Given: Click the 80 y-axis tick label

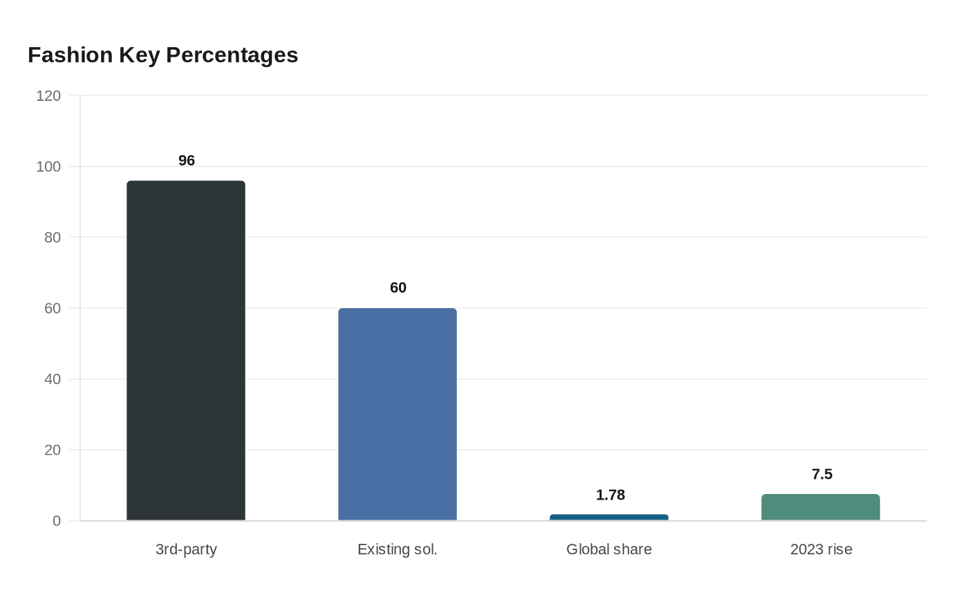Looking at the screenshot, I should click(53, 238).
